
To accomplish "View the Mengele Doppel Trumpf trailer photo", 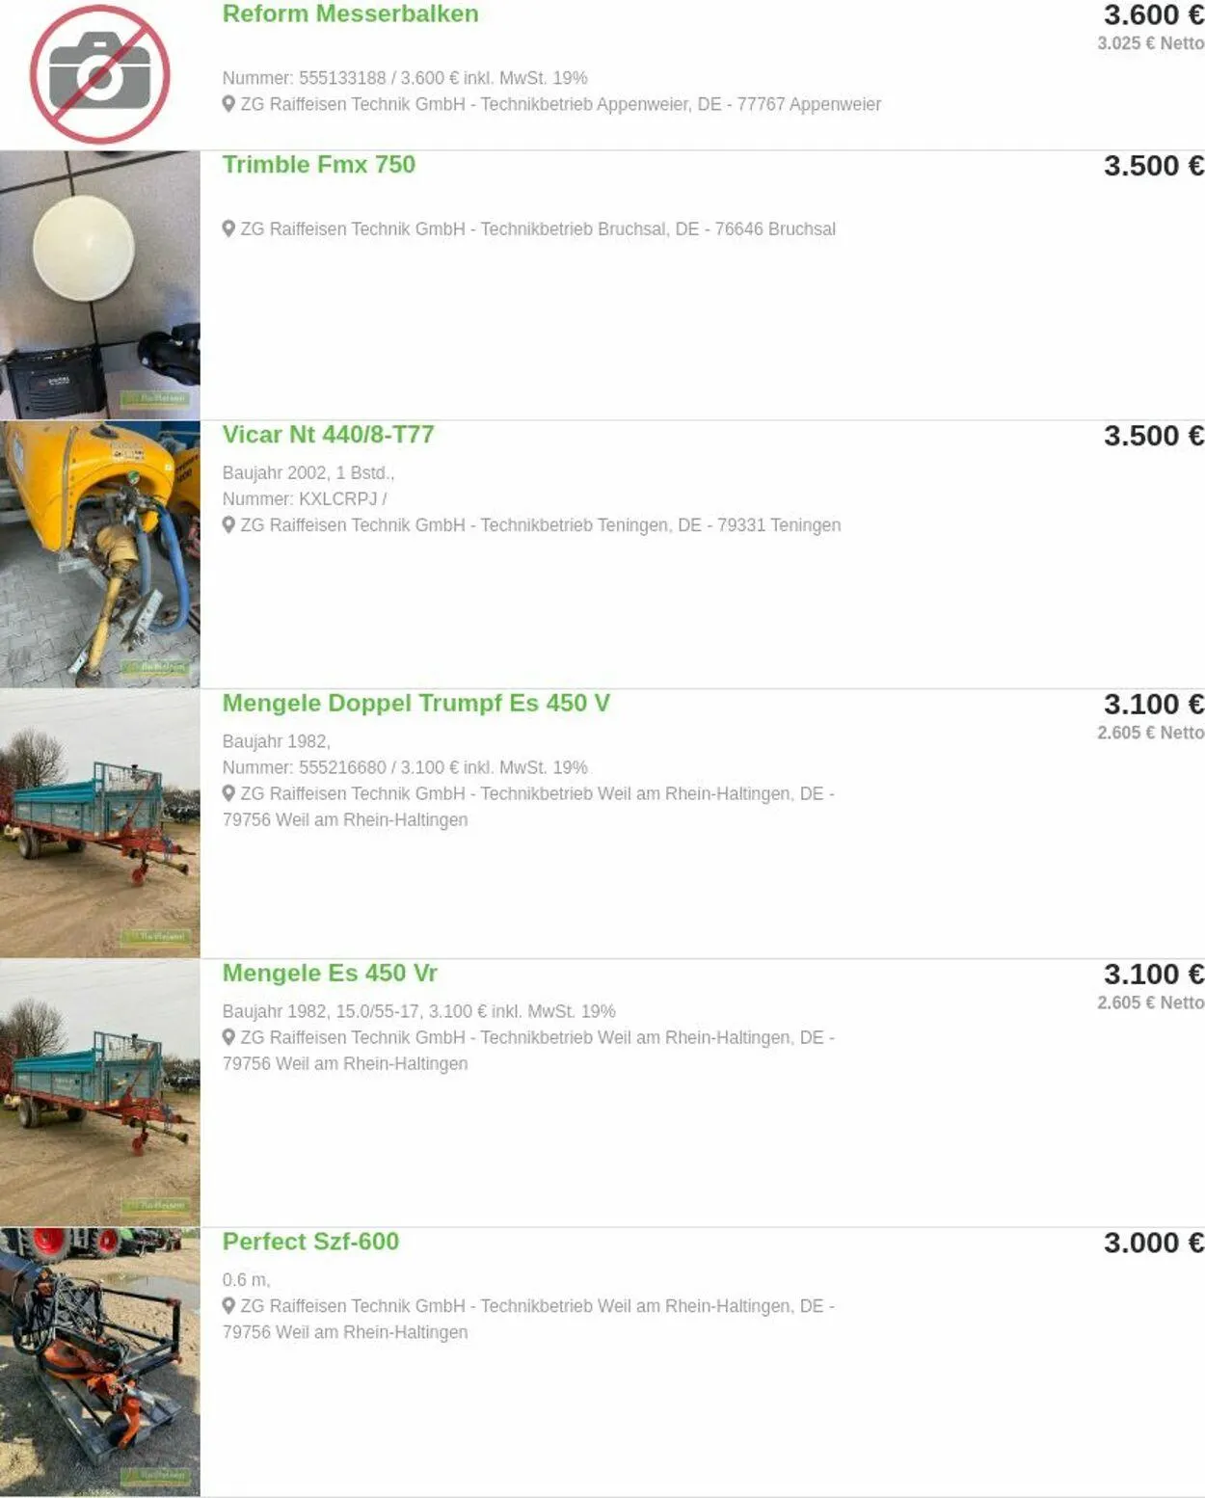I will click(100, 823).
